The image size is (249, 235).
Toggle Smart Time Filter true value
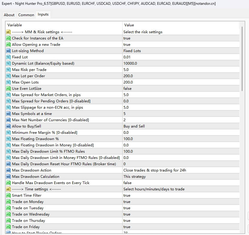181,195
